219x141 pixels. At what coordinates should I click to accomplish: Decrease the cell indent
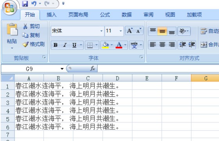[182, 45]
